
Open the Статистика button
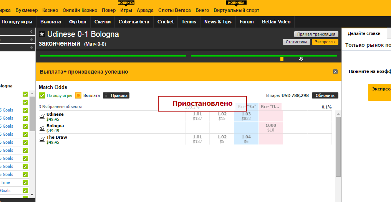tap(296, 42)
